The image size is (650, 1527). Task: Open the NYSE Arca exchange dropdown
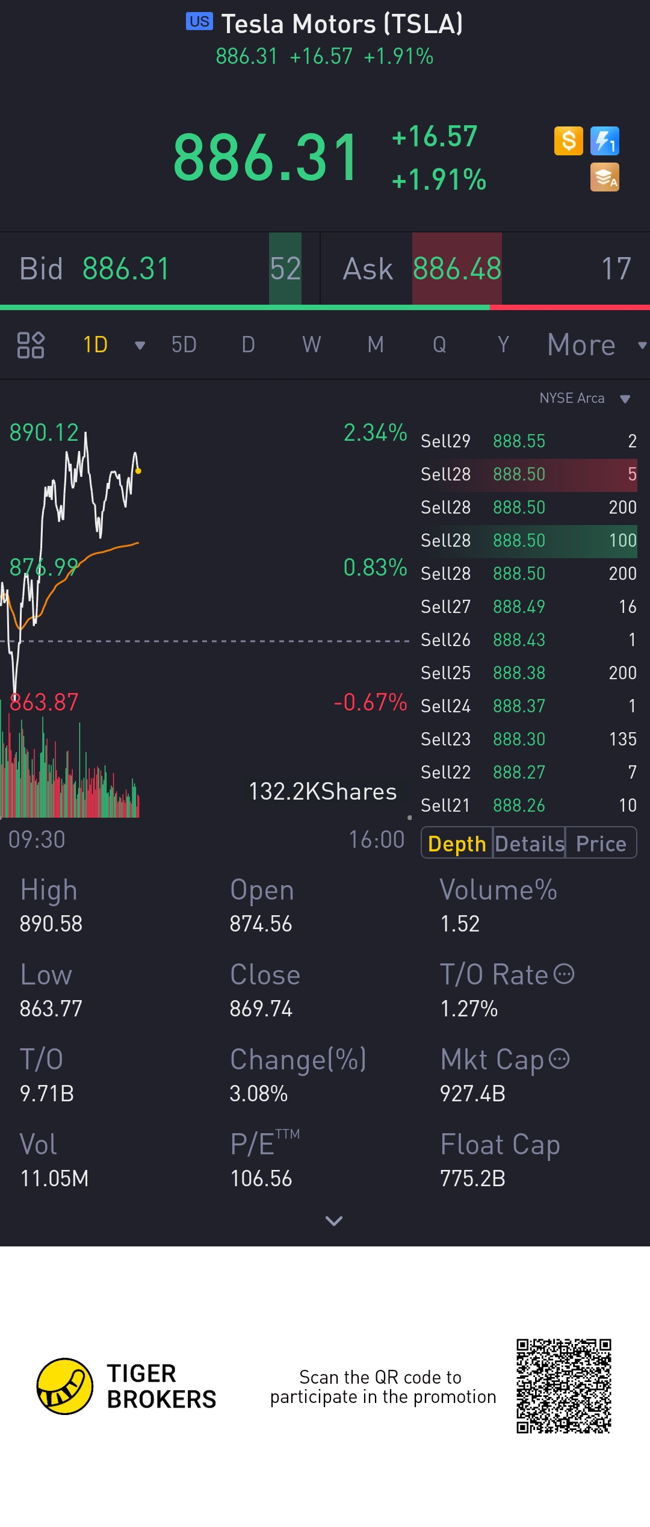point(625,399)
